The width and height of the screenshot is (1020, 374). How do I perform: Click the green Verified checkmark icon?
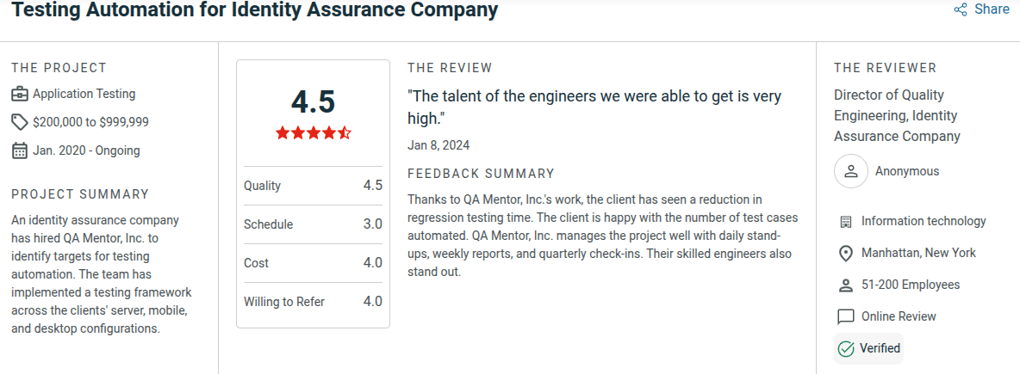846,348
